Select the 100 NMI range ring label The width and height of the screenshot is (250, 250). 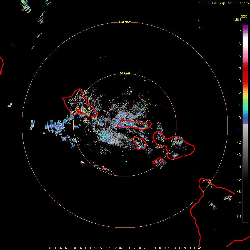pyautogui.click(x=125, y=22)
